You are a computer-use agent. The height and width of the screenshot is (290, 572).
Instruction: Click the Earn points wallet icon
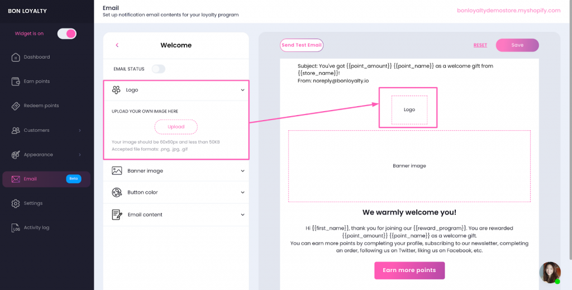pyautogui.click(x=16, y=82)
